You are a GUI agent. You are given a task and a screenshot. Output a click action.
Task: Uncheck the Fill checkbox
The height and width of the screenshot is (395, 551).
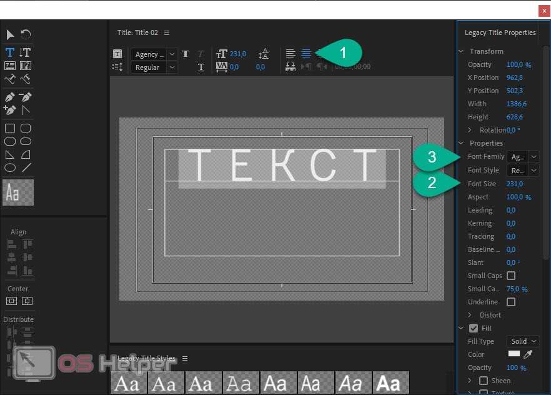point(473,328)
